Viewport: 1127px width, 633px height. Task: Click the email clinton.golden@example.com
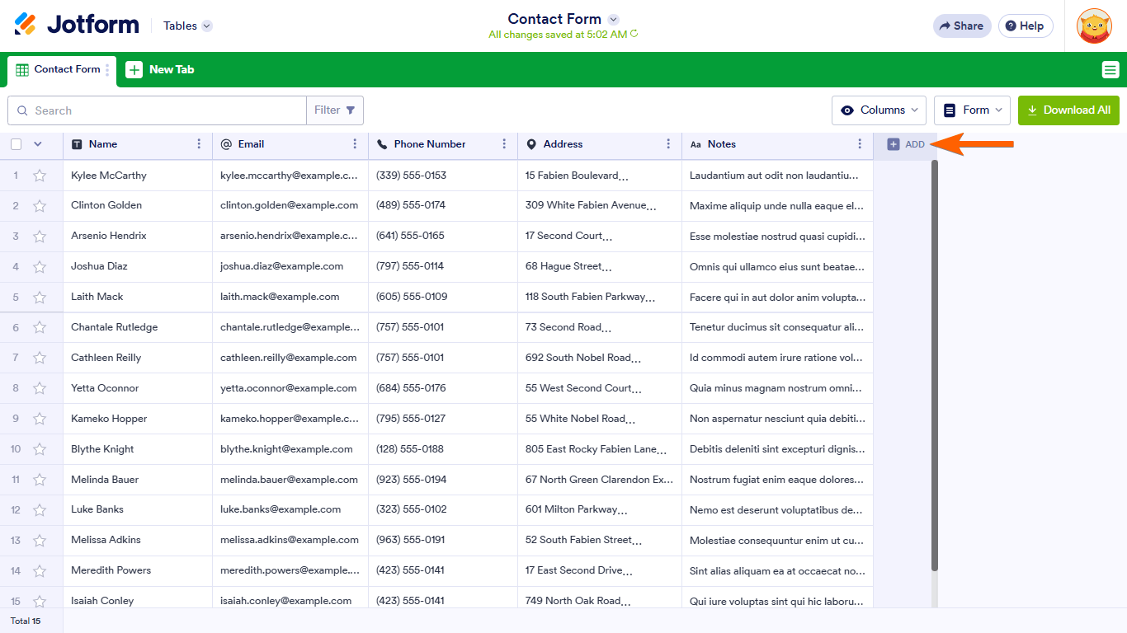pyautogui.click(x=290, y=205)
